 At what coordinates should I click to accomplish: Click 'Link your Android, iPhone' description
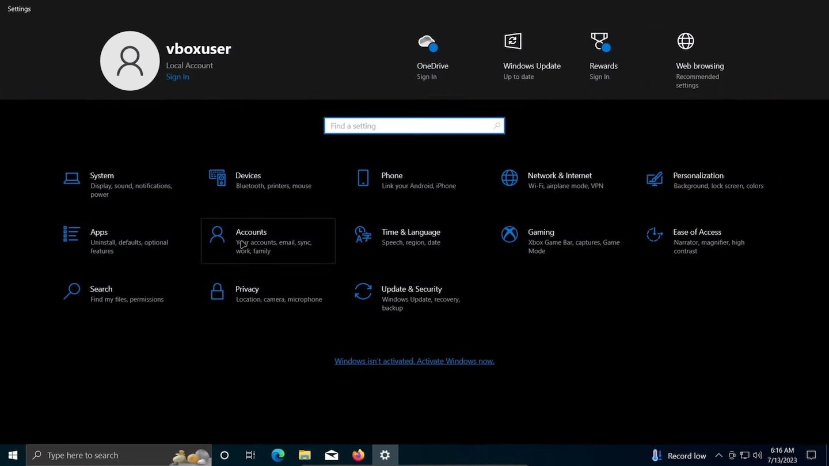pos(419,186)
